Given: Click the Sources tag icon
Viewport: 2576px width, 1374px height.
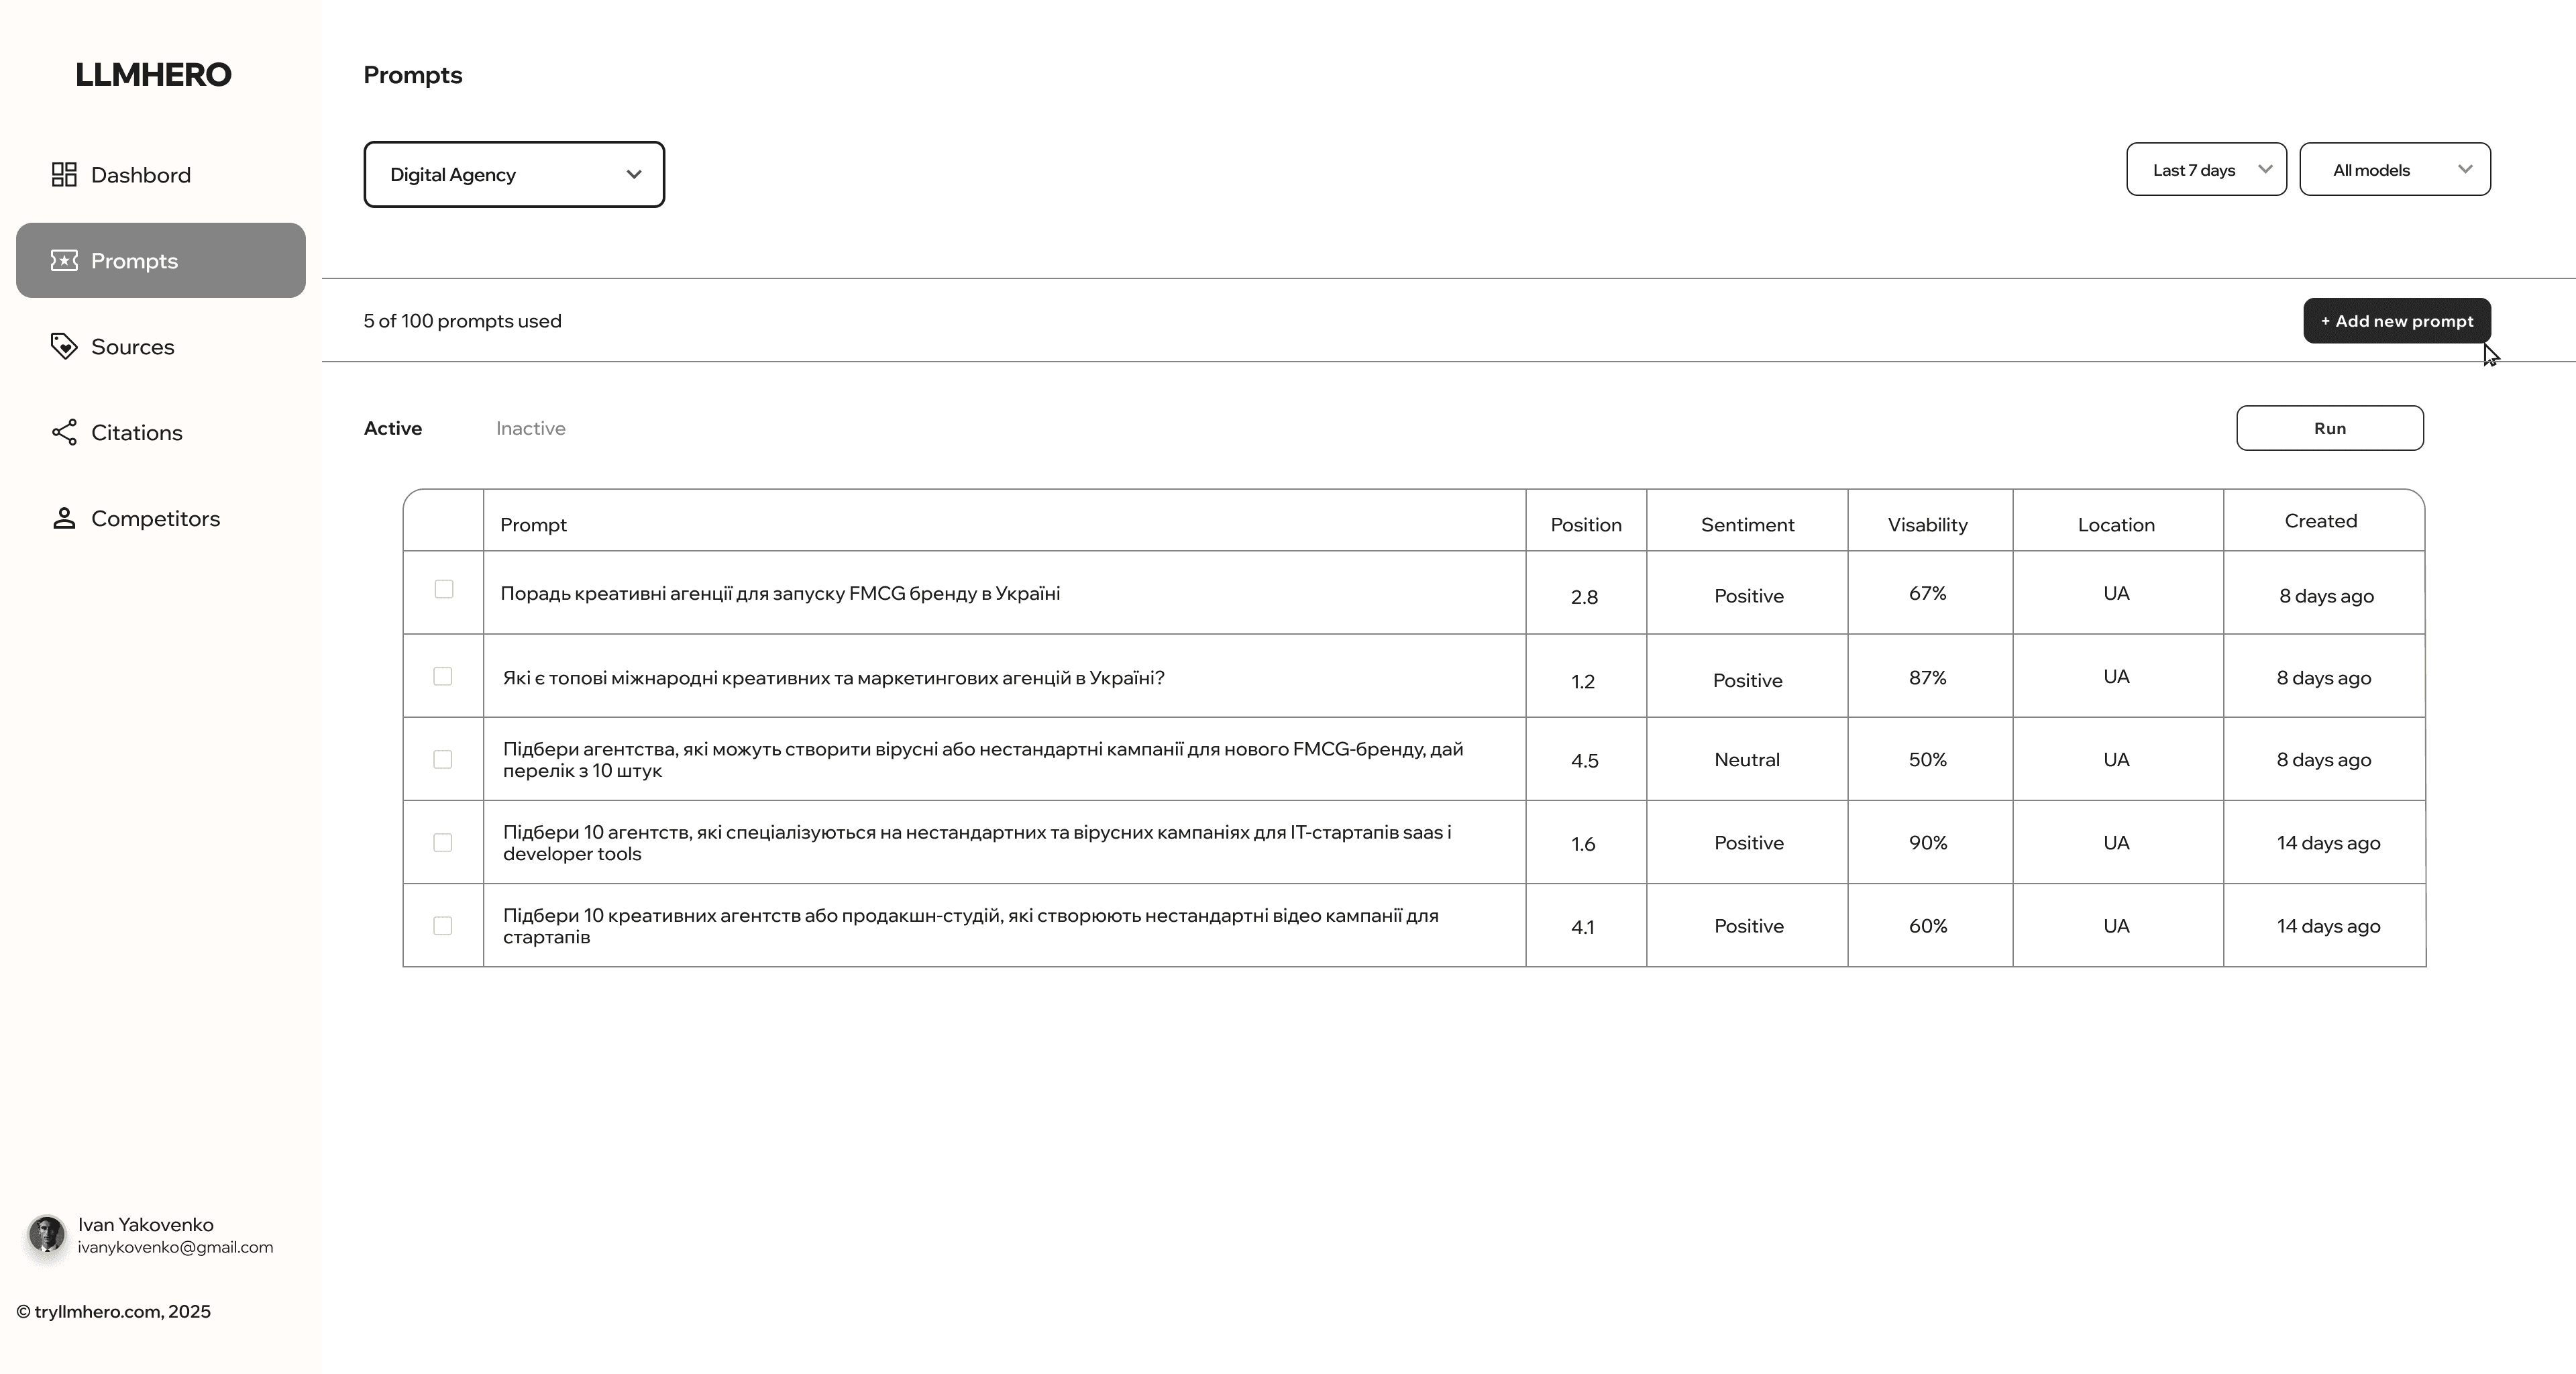Looking at the screenshot, I should point(64,346).
